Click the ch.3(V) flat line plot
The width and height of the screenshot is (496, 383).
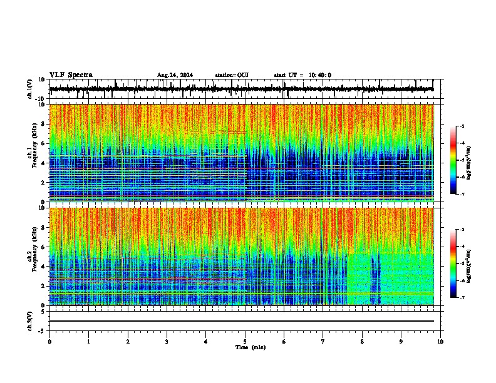(241, 321)
